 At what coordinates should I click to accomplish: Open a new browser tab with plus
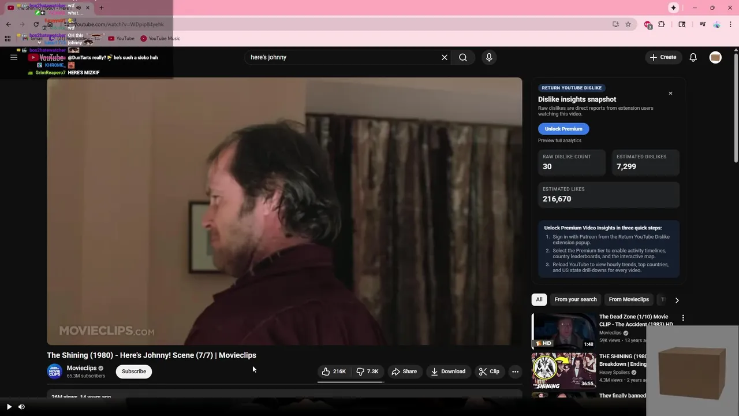coord(101,8)
